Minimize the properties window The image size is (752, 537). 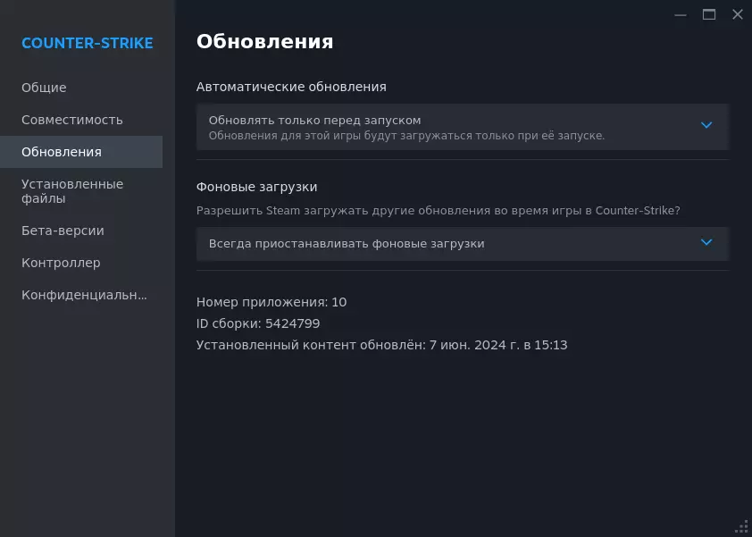(681, 14)
